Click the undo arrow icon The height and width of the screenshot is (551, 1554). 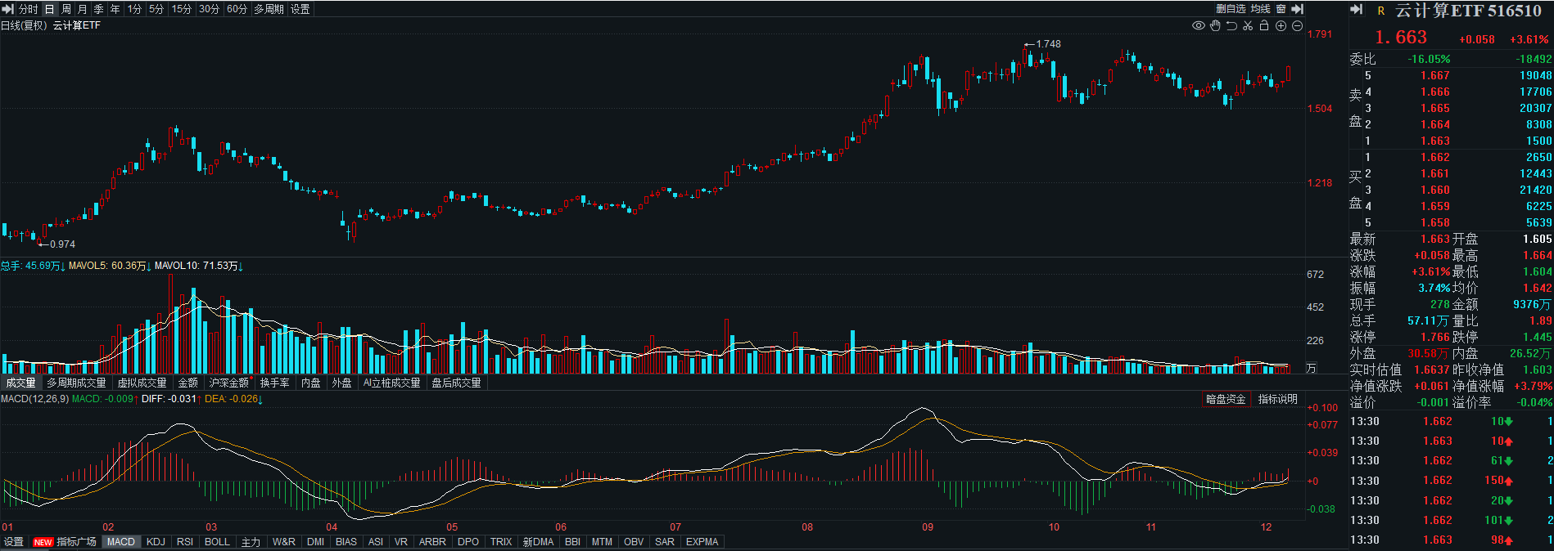click(1231, 26)
